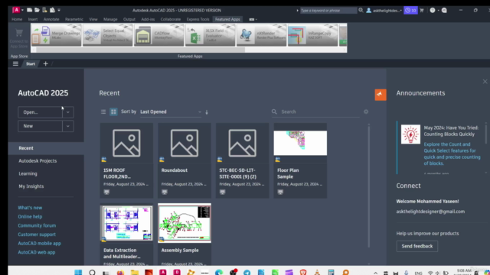Open the Home ribbon tab
Image resolution: width=490 pixels, height=275 pixels.
pyautogui.click(x=17, y=19)
